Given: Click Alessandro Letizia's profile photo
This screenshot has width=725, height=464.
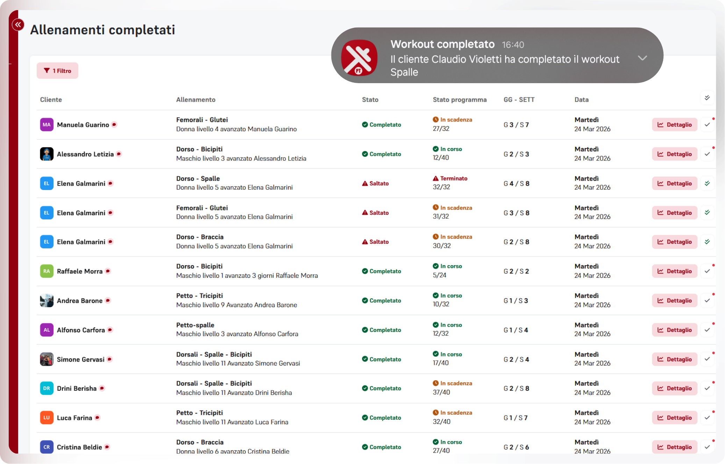Looking at the screenshot, I should tap(46, 154).
